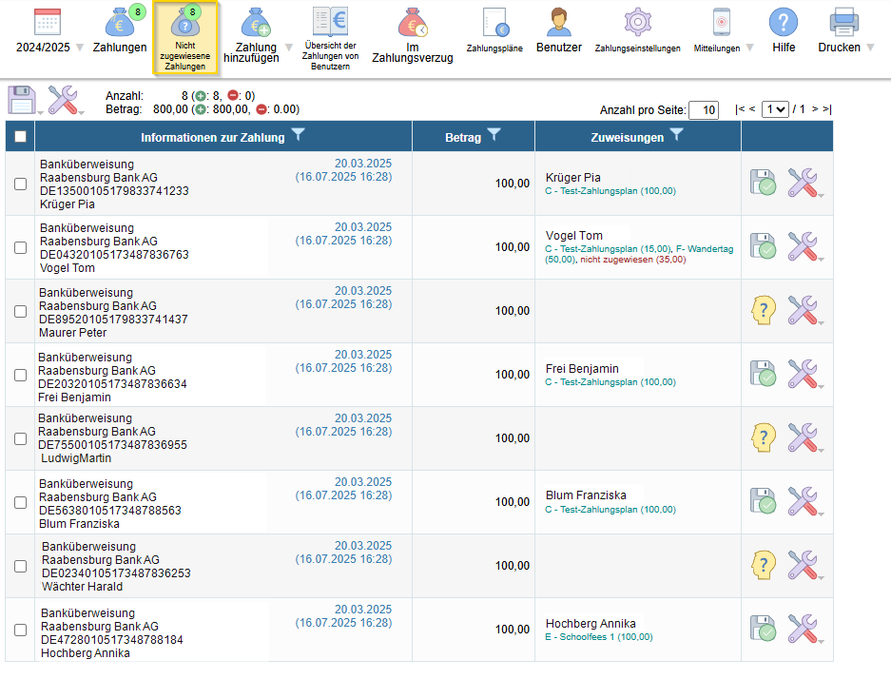Open tools icon in Hochberg Annika row

803,628
